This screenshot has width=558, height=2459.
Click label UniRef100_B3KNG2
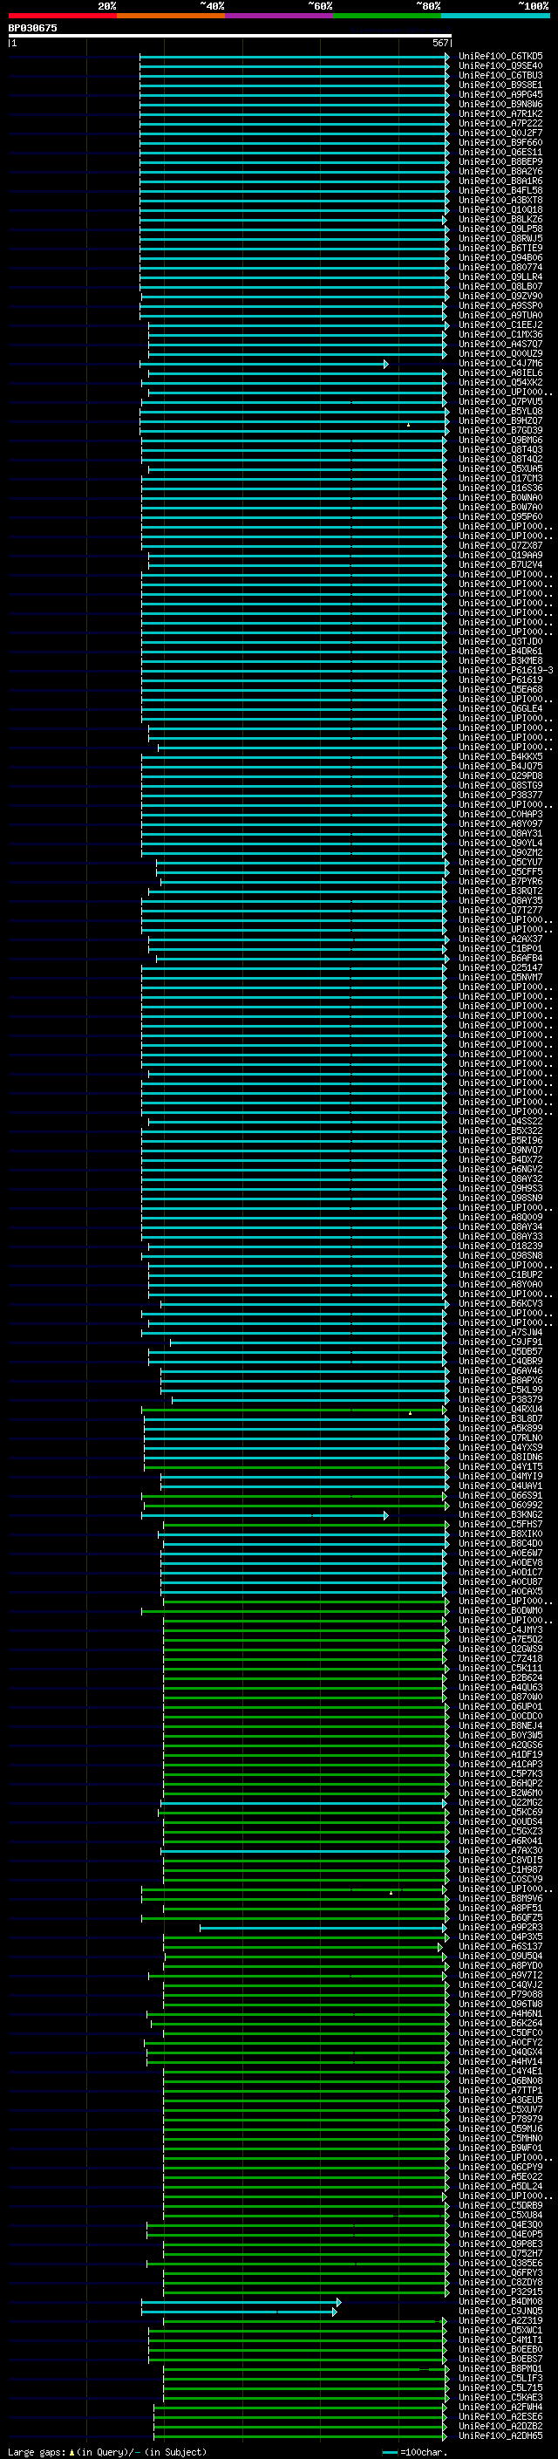[500, 1515]
